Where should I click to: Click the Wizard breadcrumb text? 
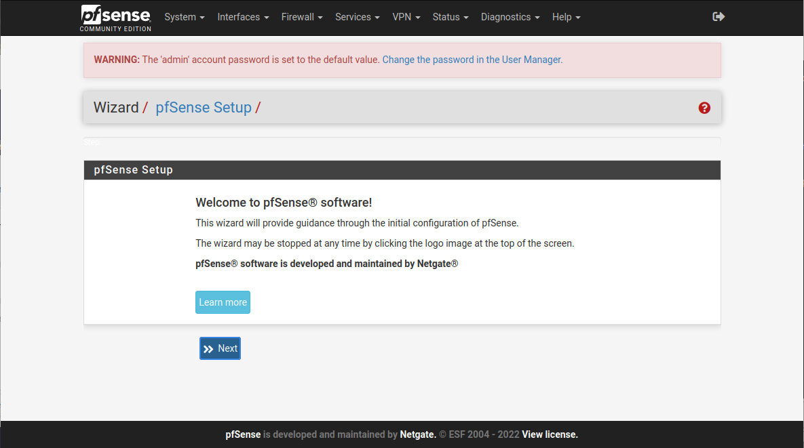tap(116, 108)
